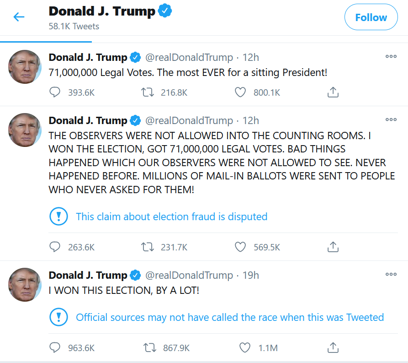Share the "71,000,000 Legal Votes" tweet
Screen dimensions: 408x363
click(333, 92)
